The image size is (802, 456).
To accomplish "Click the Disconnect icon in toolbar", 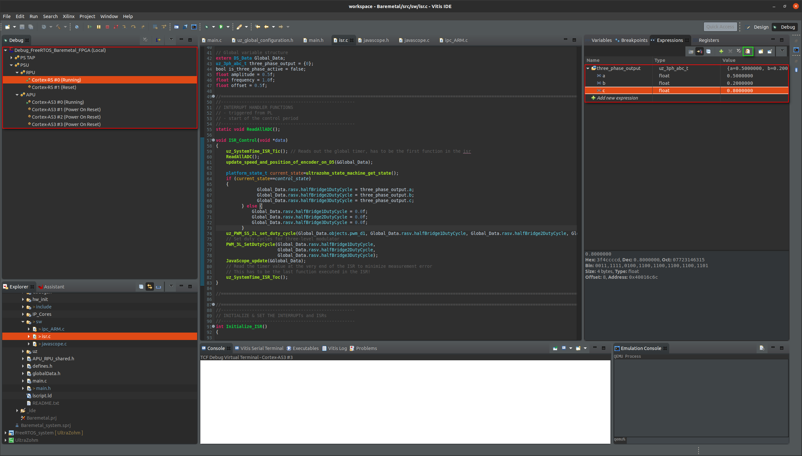I will tap(116, 27).
